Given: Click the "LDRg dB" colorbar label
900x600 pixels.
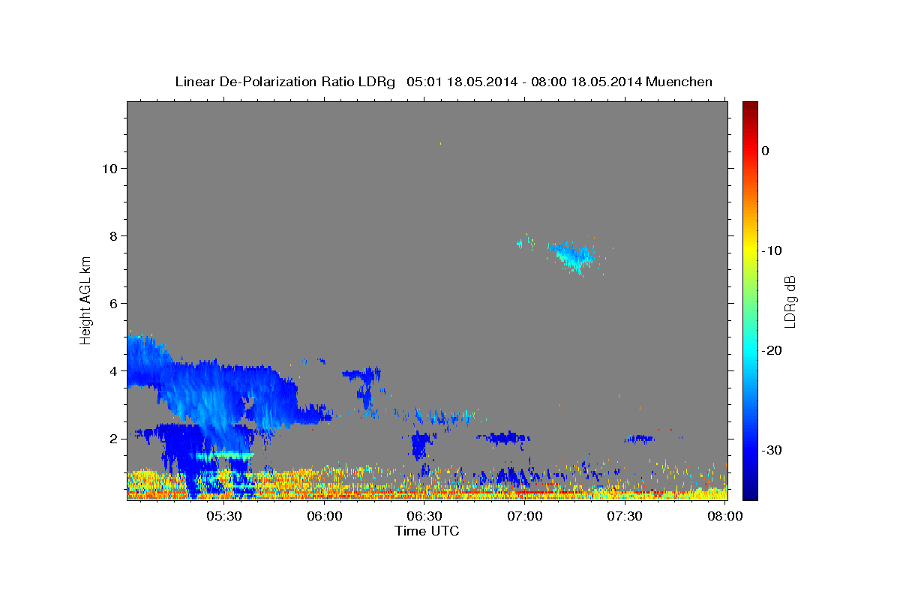Looking at the screenshot, I should pyautogui.click(x=790, y=301).
